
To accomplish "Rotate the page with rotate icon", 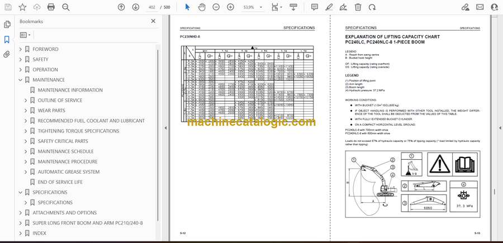I will (372, 7).
